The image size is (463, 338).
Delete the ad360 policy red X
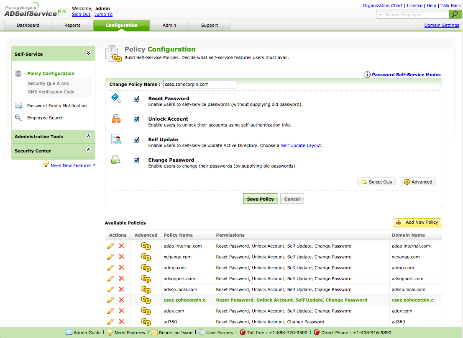click(122, 322)
